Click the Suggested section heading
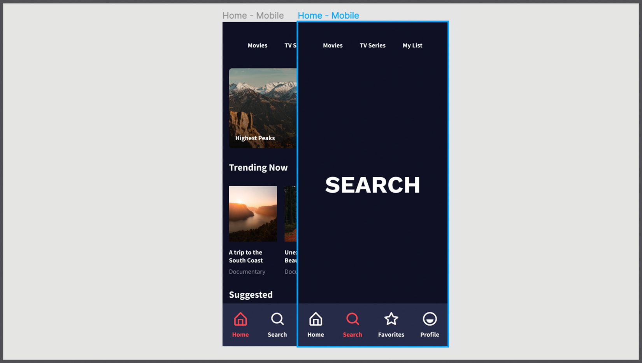This screenshot has height=363, width=642. point(251,295)
